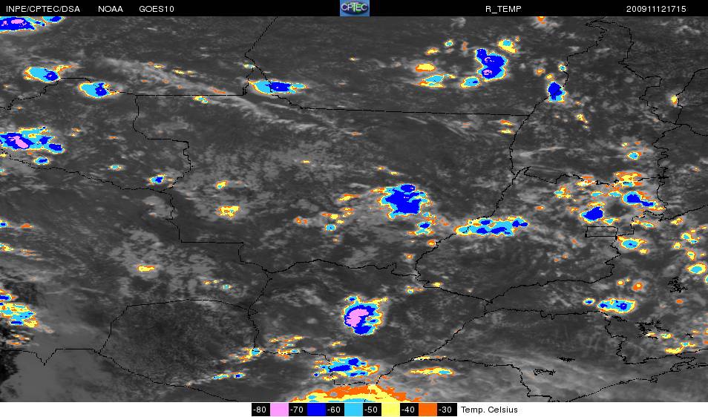Click the -50 legend value
This screenshot has height=417, width=708.
coord(371,410)
